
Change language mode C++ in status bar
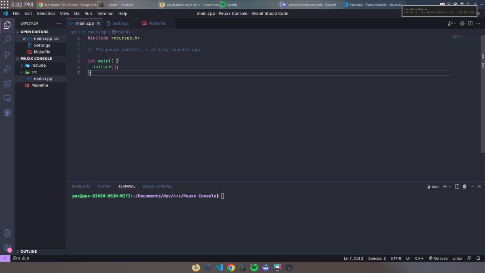(419, 258)
